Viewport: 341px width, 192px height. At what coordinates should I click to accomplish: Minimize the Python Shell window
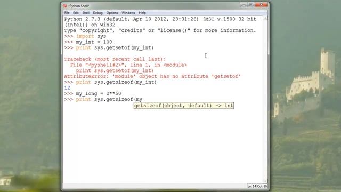coord(243,5)
